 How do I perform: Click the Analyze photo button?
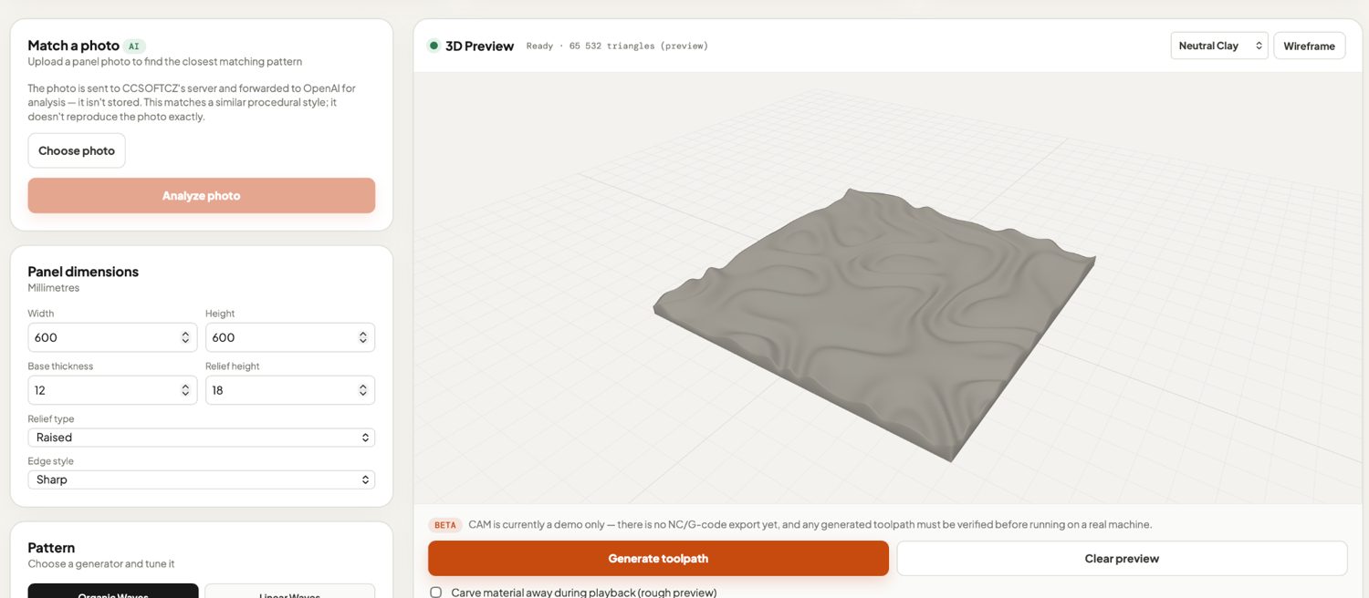201,195
